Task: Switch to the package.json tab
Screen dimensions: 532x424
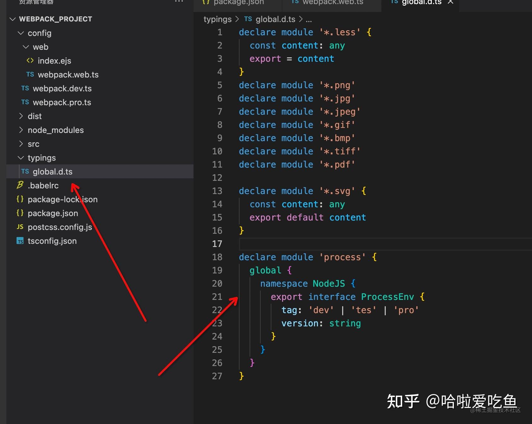Action: 239,2
